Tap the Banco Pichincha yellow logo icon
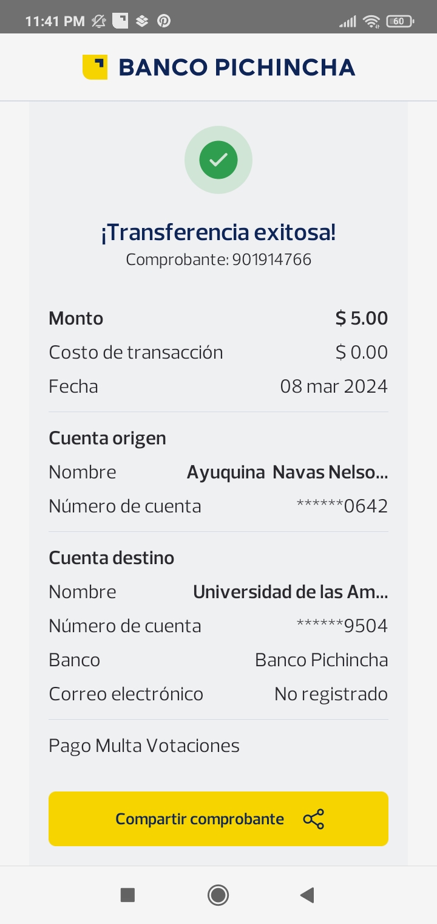The width and height of the screenshot is (437, 924). pos(95,67)
